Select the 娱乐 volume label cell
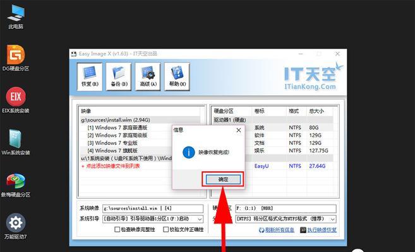This screenshot has height=252, width=415. coord(260,151)
